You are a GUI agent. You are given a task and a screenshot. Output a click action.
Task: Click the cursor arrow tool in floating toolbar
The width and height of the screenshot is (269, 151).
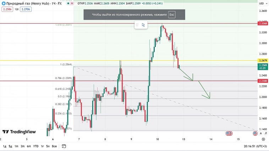(143, 25)
